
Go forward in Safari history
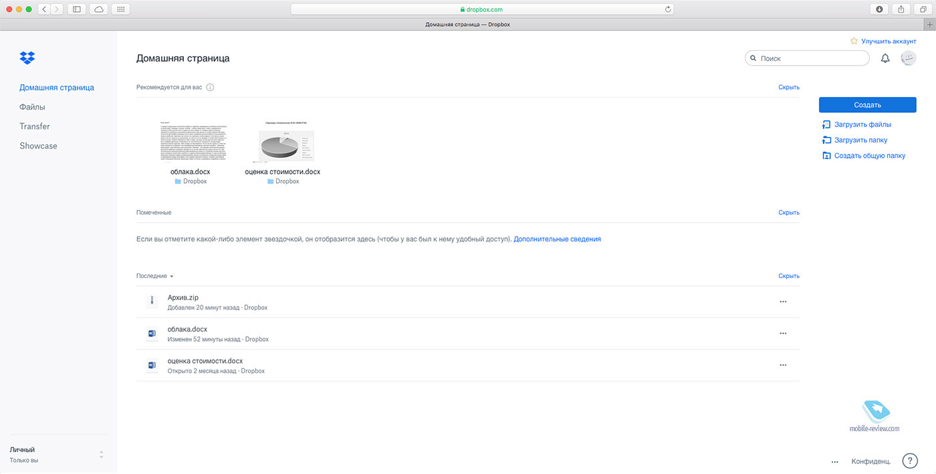tap(57, 9)
